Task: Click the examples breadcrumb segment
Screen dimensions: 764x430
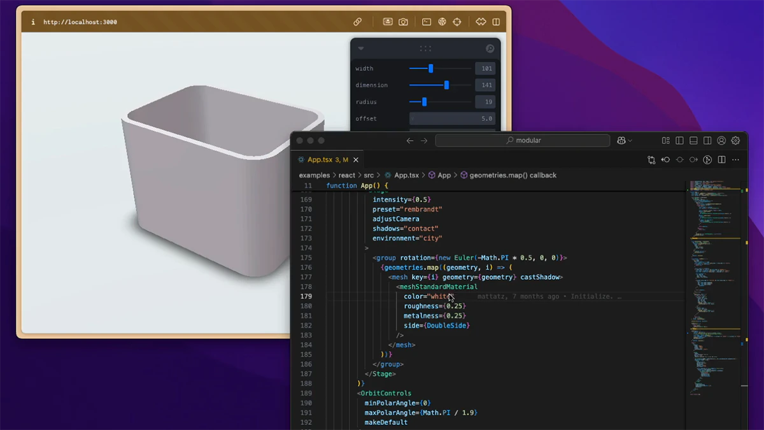Action: point(315,175)
